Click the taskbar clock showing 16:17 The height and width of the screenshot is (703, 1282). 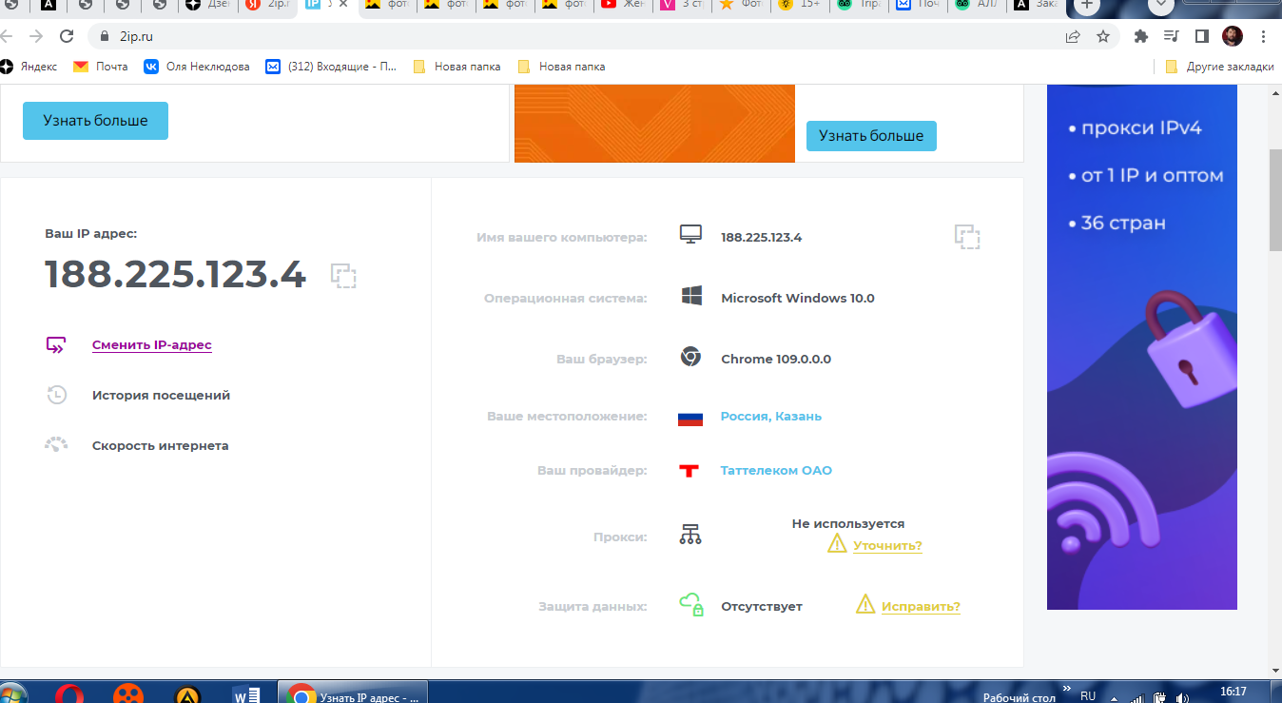[1233, 692]
